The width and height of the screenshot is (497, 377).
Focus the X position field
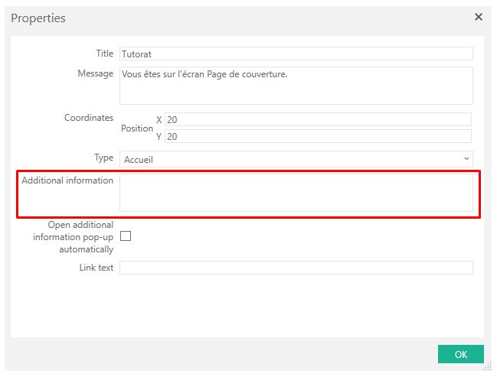318,119
